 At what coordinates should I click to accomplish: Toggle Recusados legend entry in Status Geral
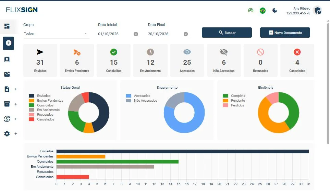[41, 115]
